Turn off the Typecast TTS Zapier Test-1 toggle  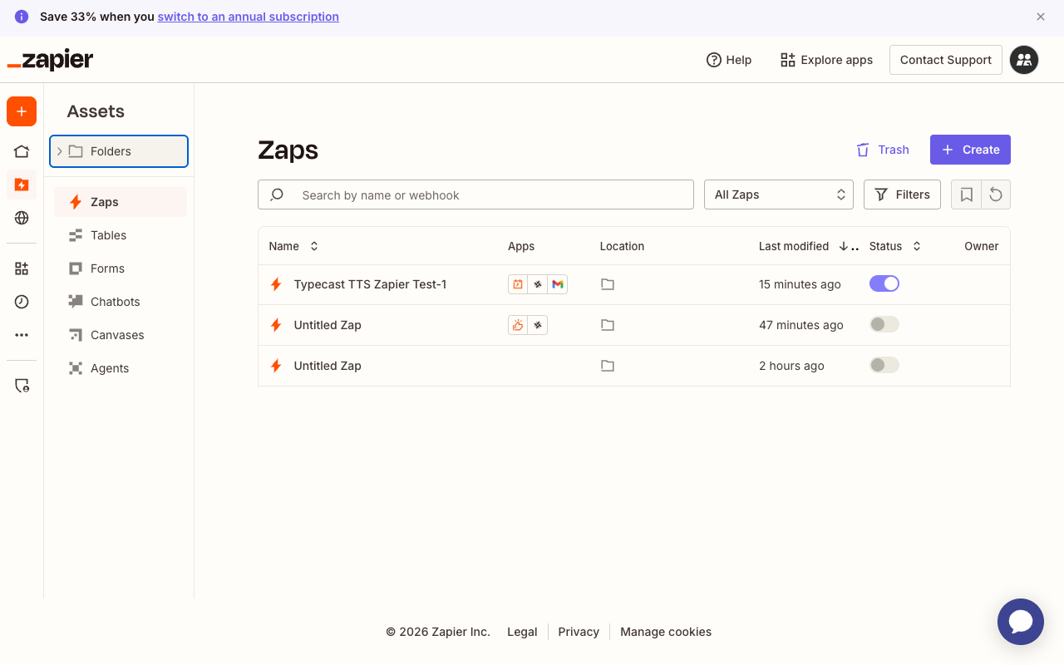[x=884, y=283]
